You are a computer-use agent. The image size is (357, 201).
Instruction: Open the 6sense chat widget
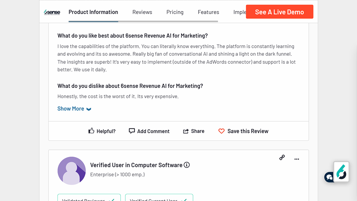pyautogui.click(x=341, y=172)
